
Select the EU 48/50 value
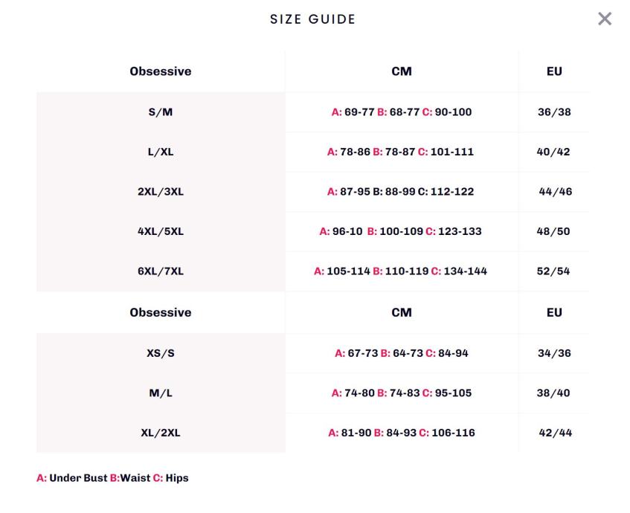click(553, 231)
